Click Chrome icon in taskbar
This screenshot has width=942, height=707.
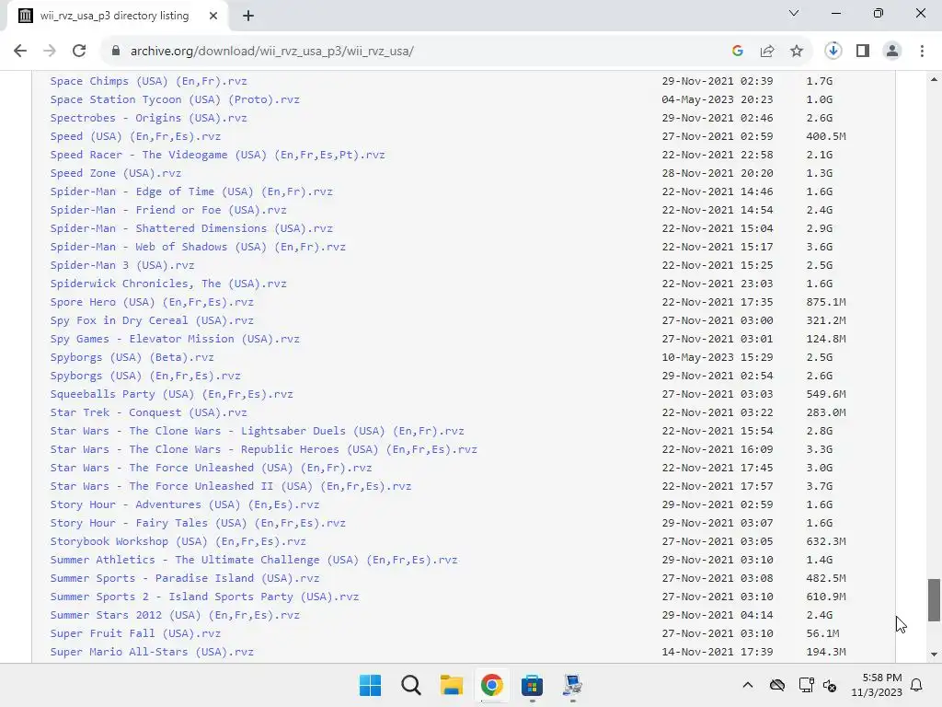click(x=491, y=685)
